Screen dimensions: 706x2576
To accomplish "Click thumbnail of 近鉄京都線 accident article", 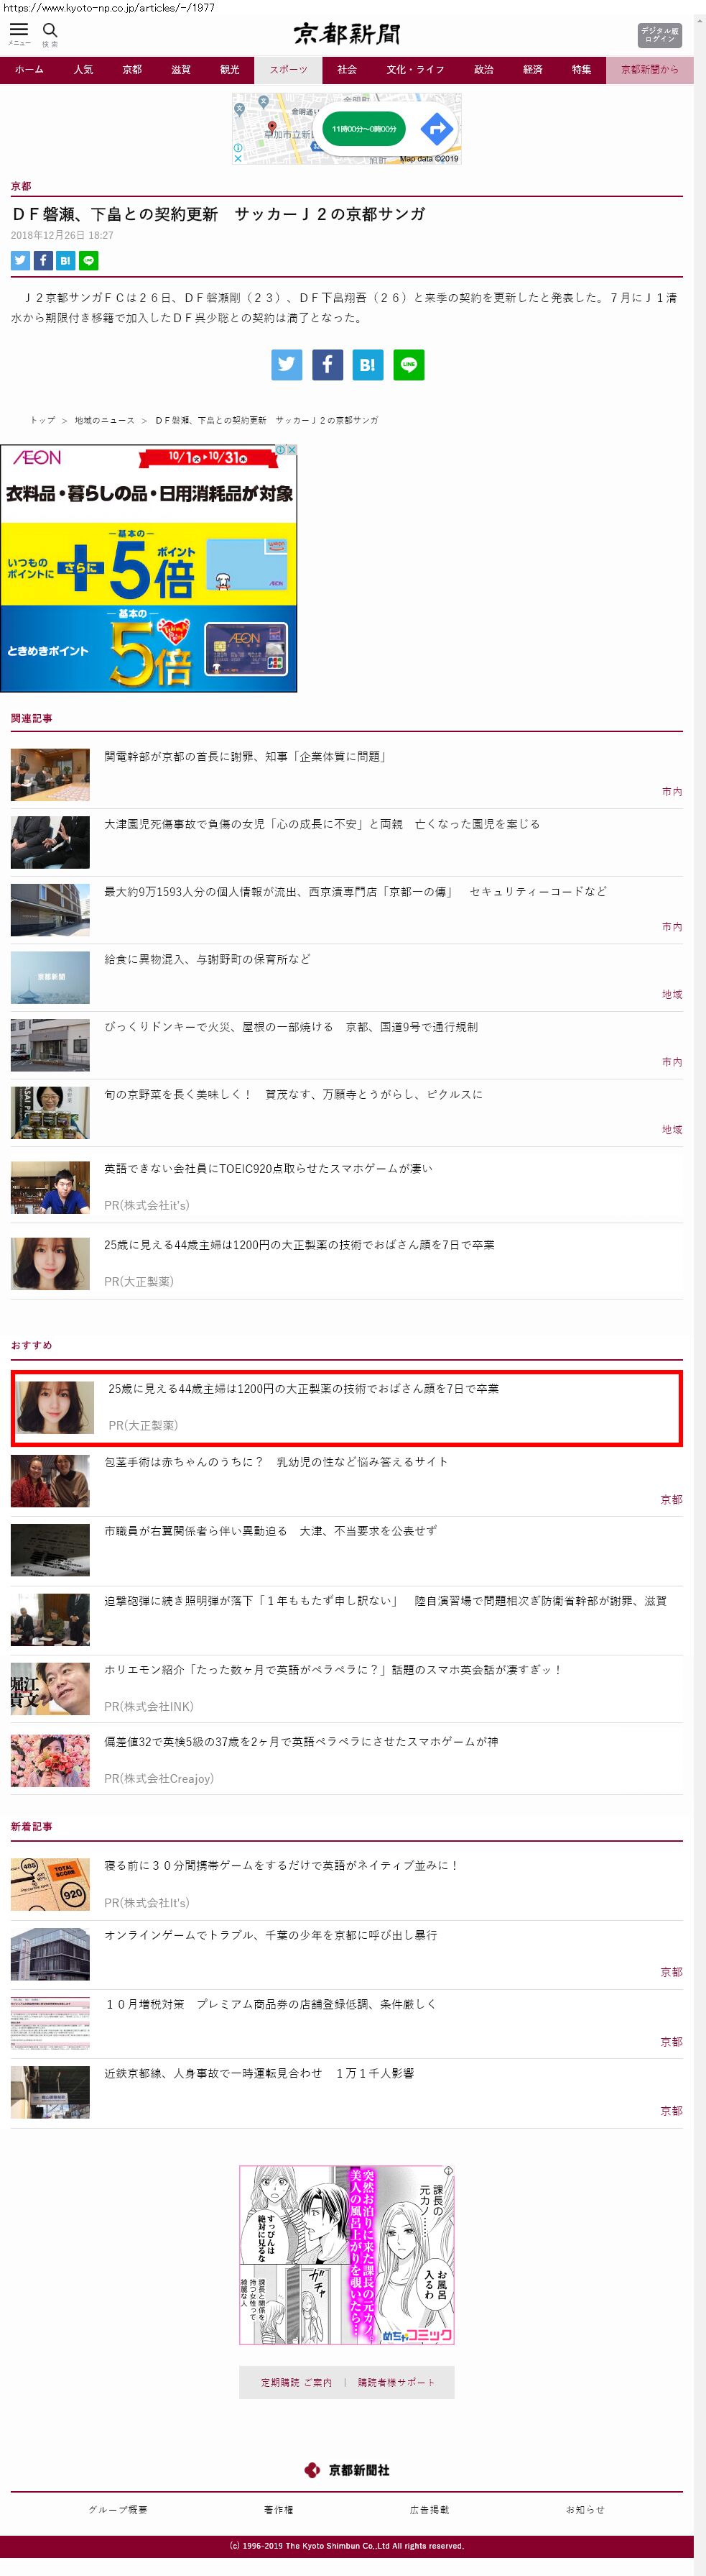I will [x=50, y=2092].
